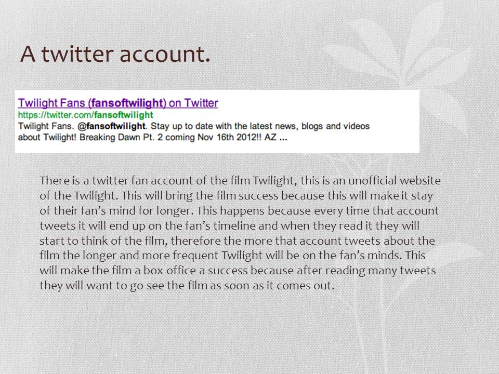This screenshot has height=374, width=499.
Task: Click the trailing ellipsis after "AZ"
Action: coord(283,139)
